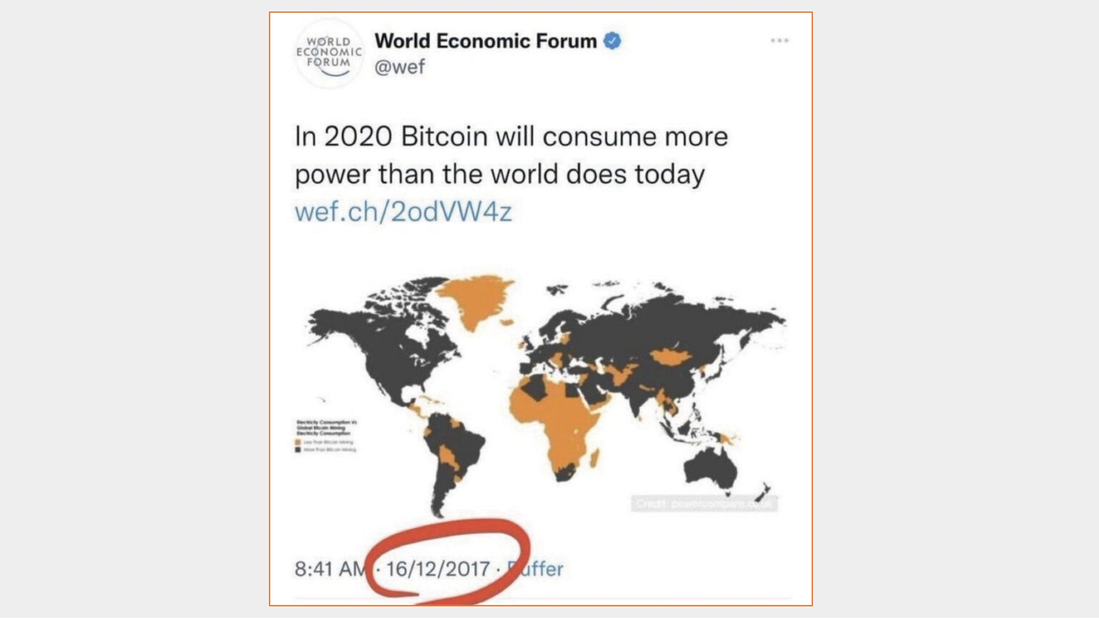This screenshot has width=1099, height=618.
Task: Click the World Economic Forum profile avatar
Action: [329, 53]
